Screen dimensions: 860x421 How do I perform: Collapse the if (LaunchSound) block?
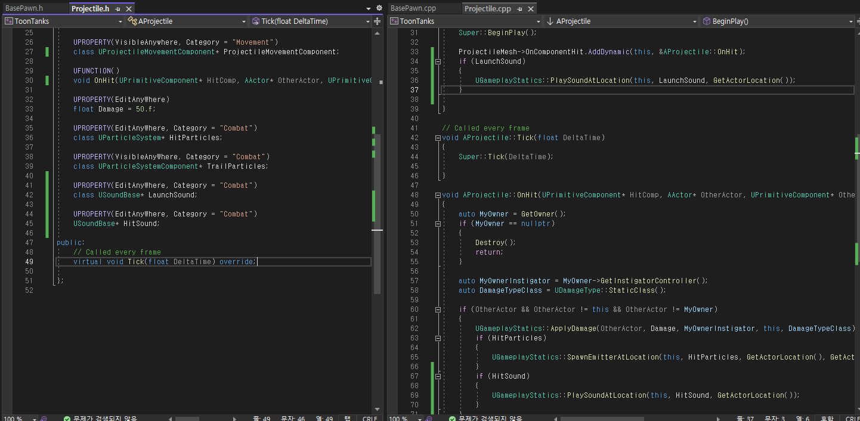click(438, 61)
